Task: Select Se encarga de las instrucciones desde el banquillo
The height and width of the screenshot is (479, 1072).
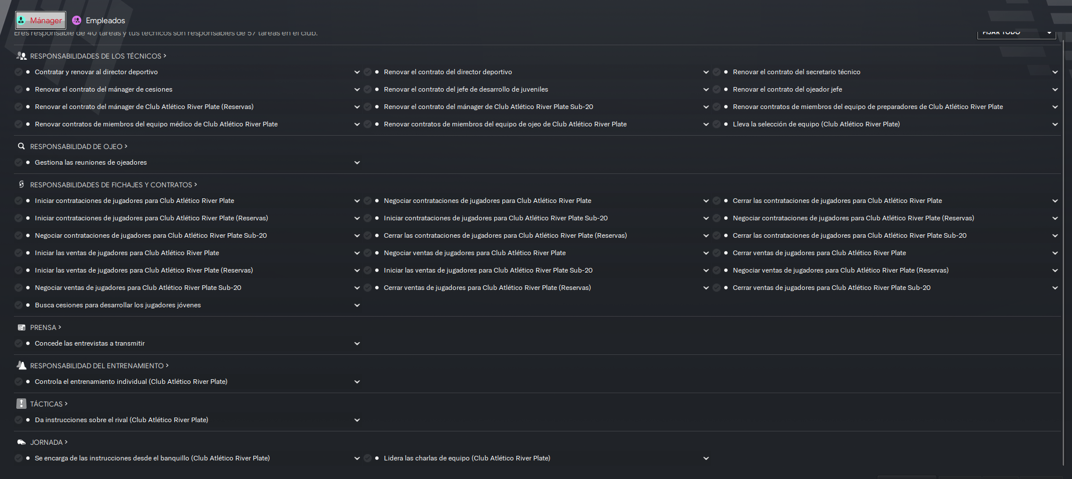Action: 152,458
